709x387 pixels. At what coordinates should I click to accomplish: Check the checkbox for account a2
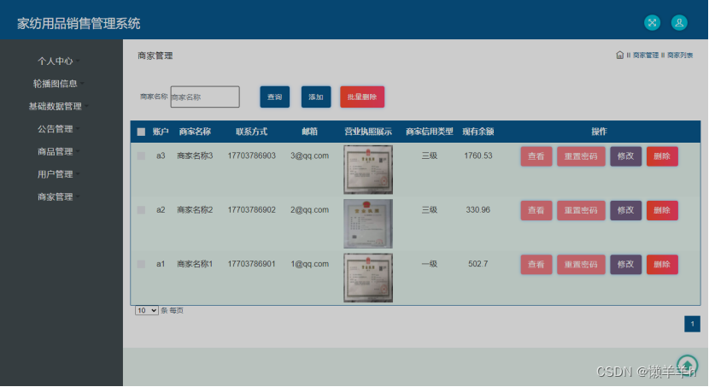click(x=141, y=210)
